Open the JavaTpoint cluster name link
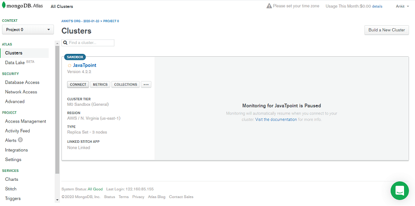This screenshot has height=206, width=415. [x=85, y=65]
